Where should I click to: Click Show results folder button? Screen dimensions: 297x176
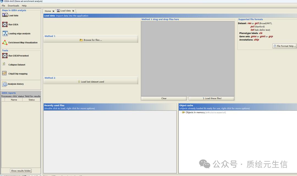point(21,171)
